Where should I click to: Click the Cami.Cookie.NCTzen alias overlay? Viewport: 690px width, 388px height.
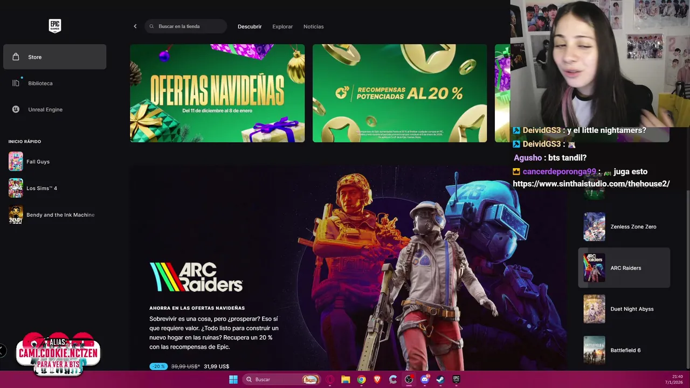(58, 354)
